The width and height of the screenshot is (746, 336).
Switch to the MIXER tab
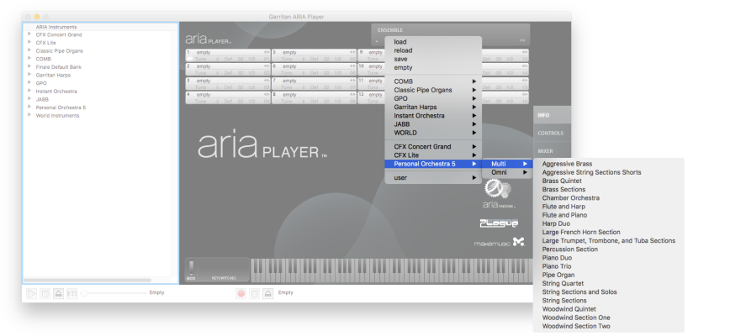coord(552,151)
